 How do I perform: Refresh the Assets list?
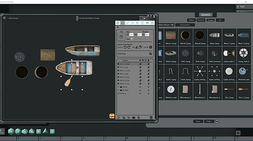217,121
